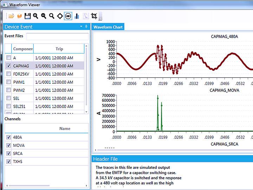The width and height of the screenshot is (253, 190).
Task: Expand the toolbar overflow options
Action: (x=100, y=18)
